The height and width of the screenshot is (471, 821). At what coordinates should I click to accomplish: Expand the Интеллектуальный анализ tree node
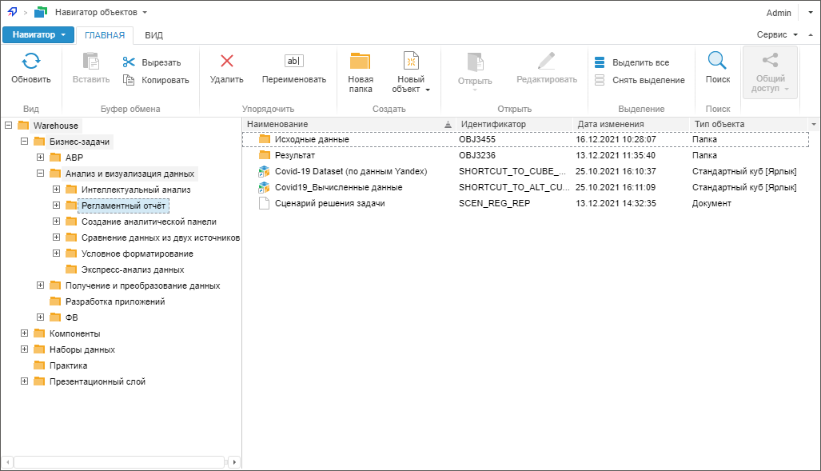[56, 190]
